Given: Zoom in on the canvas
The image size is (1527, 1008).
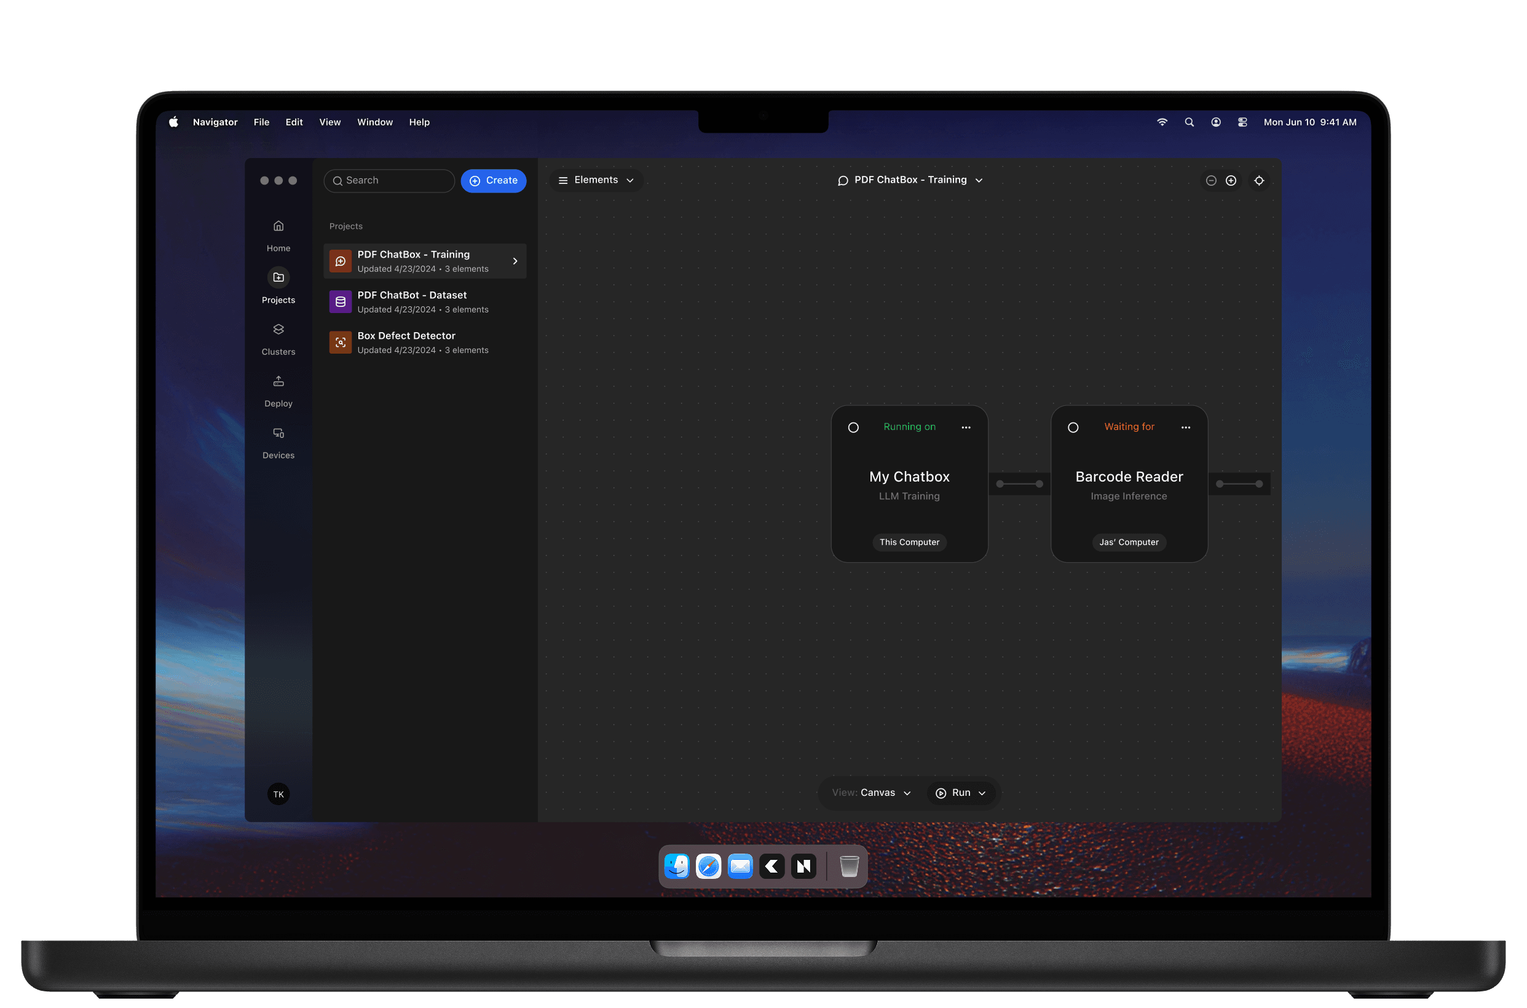Looking at the screenshot, I should [1231, 181].
